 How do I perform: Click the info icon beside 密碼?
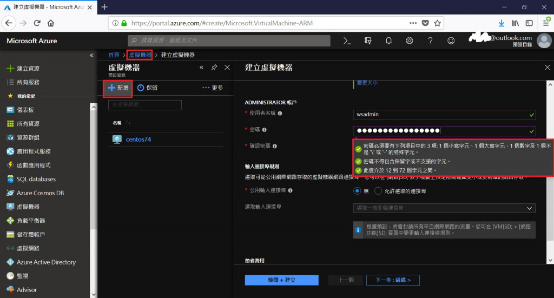(x=264, y=130)
